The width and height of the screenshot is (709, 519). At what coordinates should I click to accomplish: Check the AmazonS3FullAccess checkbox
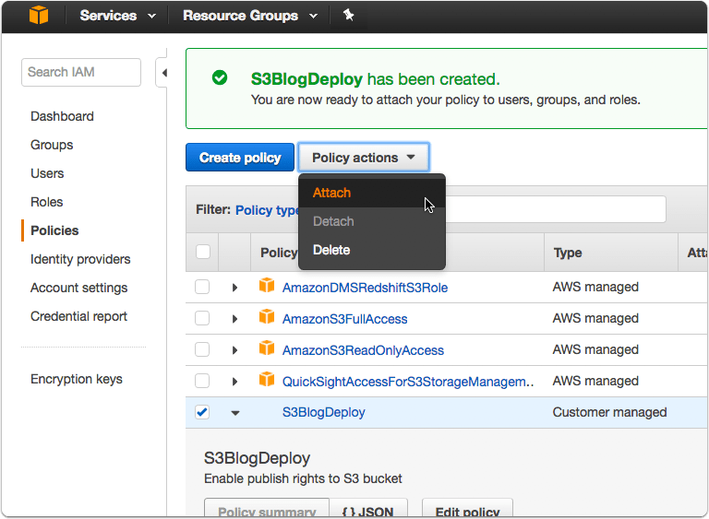[202, 318]
